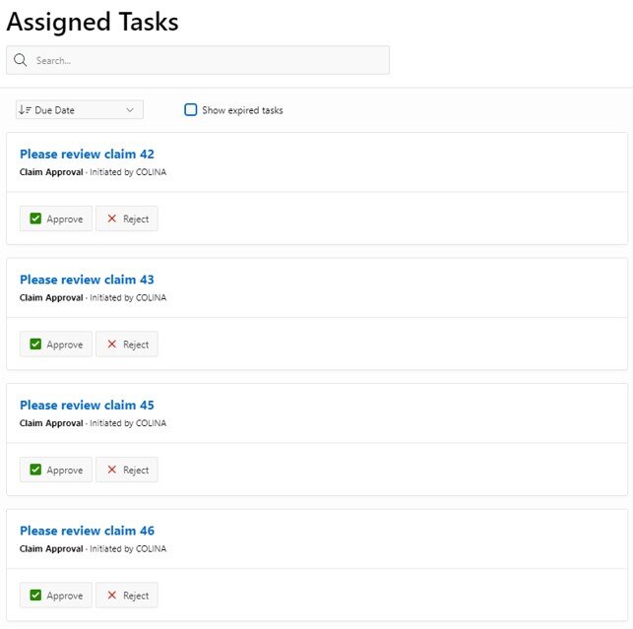Screen dimensions: 633x629
Task: Click the magnifying glass search icon
Action: (x=21, y=60)
